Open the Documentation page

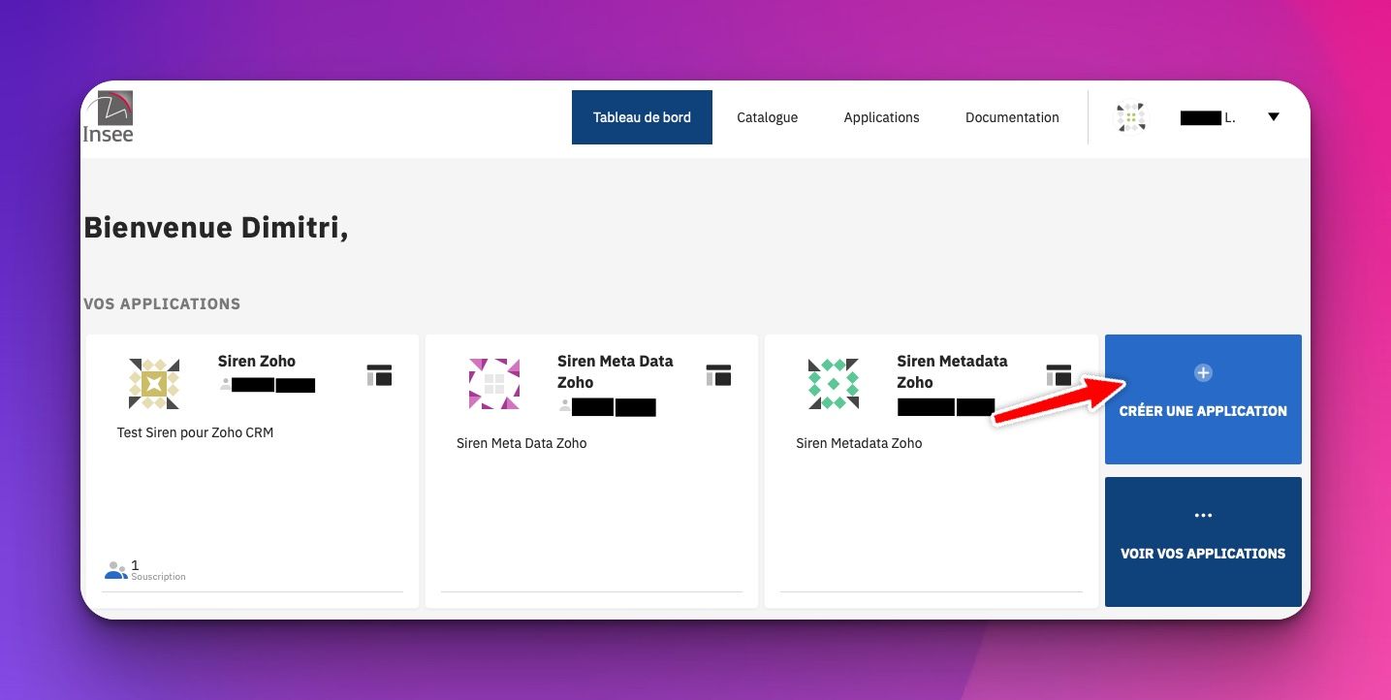point(1012,117)
